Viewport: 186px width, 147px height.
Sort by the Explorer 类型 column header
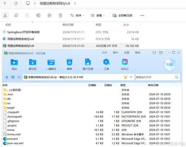98,25
